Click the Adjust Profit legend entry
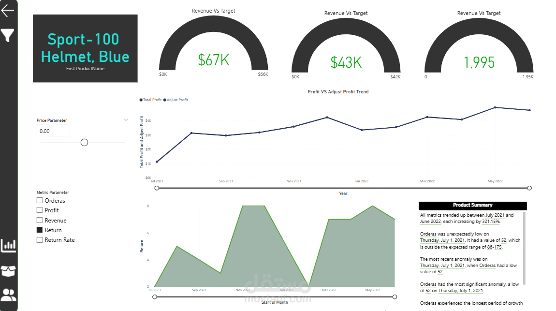 pos(176,100)
